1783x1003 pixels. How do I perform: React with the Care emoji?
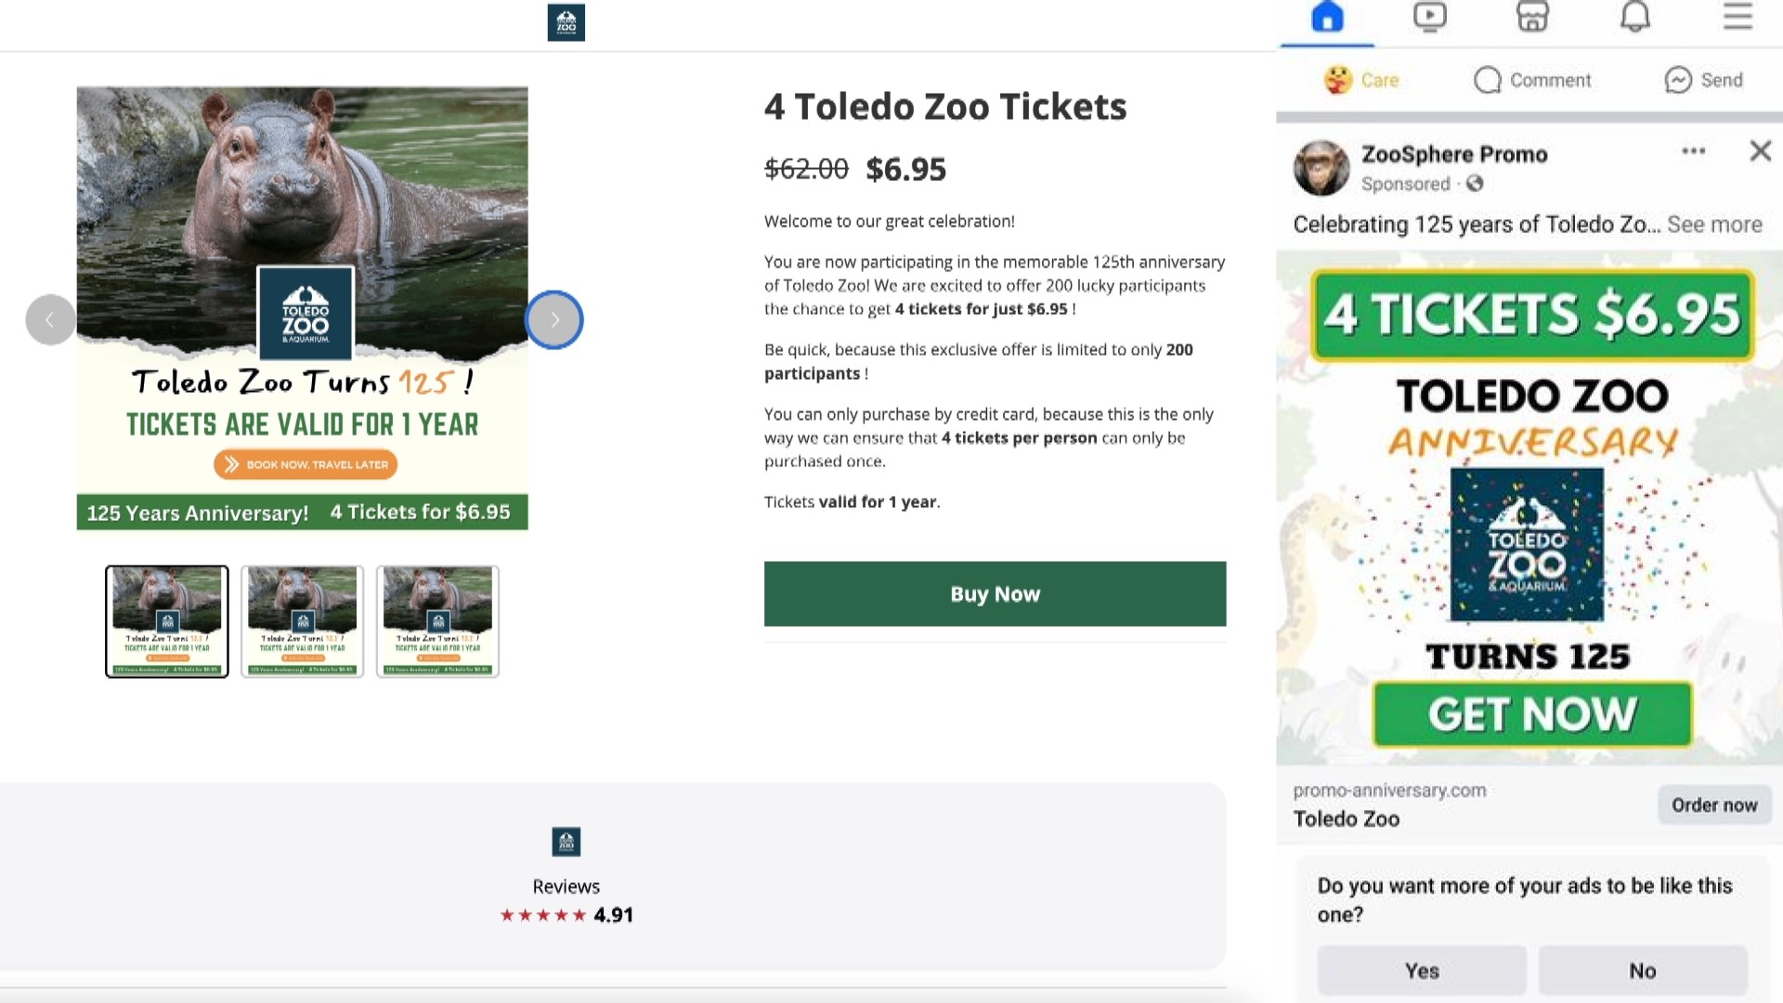1361,80
